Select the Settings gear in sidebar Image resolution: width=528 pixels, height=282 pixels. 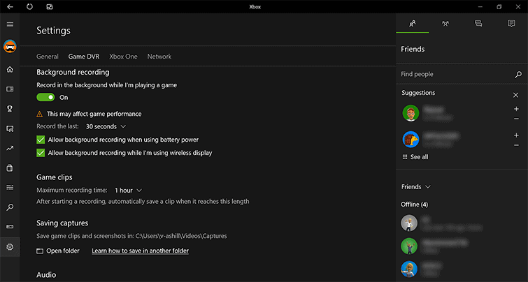click(x=10, y=247)
